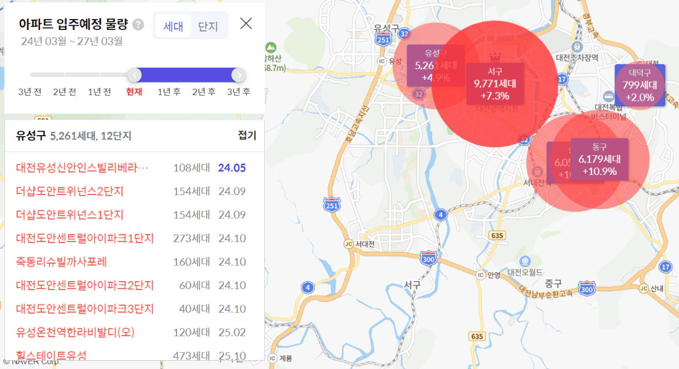This screenshot has height=369, width=679.
Task: Click the left slider handle at 현재
Action: (x=134, y=75)
